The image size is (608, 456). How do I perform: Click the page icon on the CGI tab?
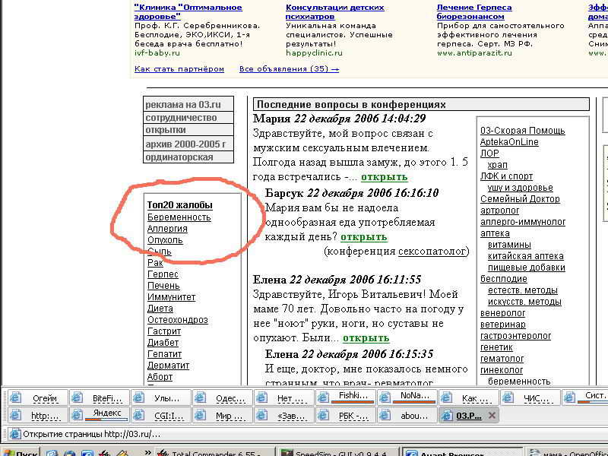[140, 416]
